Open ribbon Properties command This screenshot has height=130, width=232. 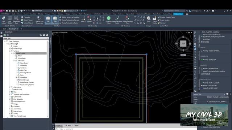[26, 17]
